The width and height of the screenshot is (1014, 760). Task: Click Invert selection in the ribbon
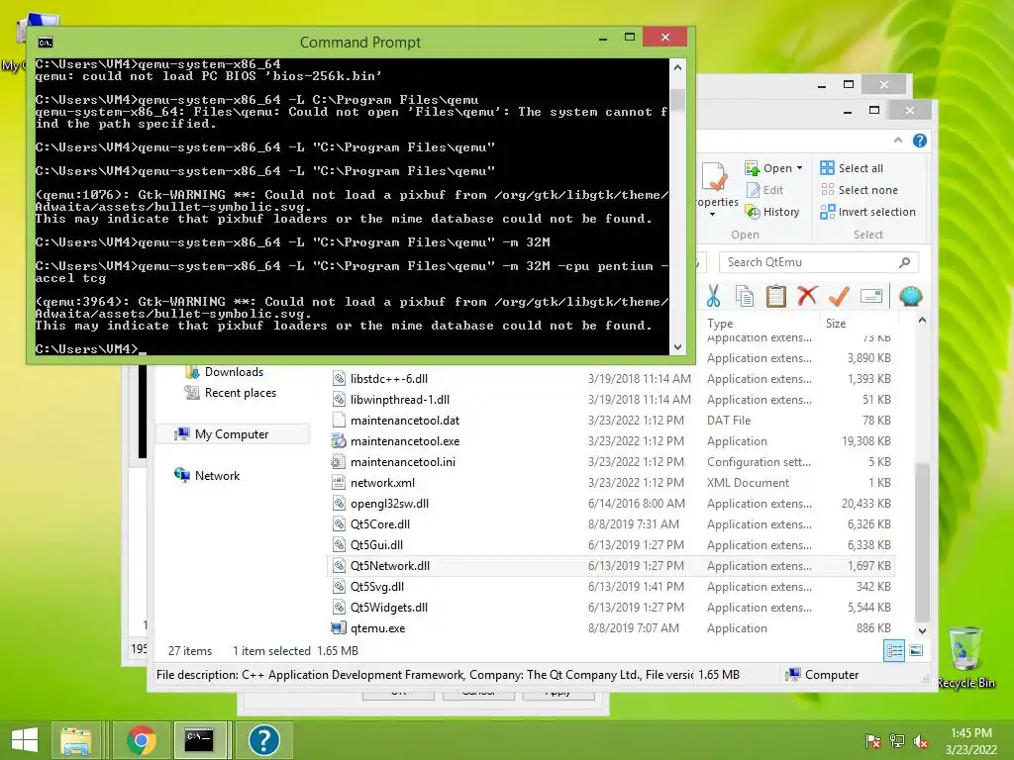867,212
